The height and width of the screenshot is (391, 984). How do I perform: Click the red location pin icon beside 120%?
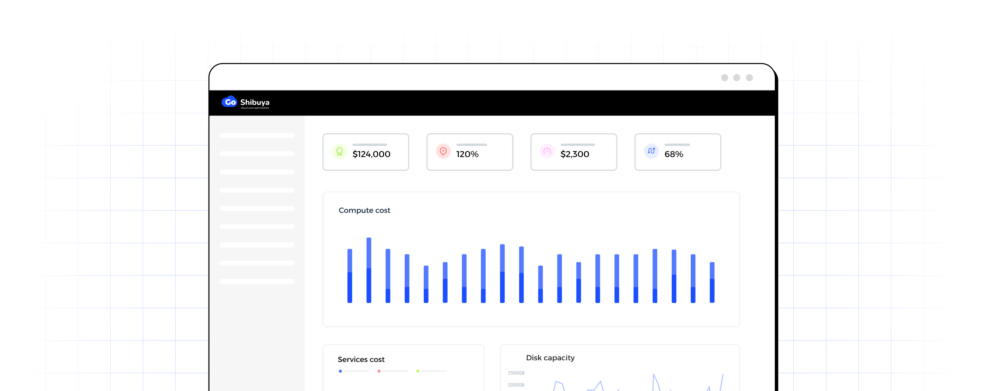[x=443, y=151]
